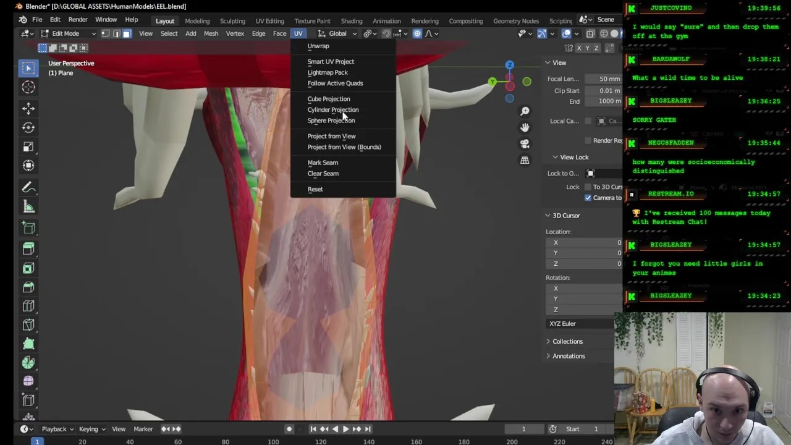Toggle face select mode
Image resolution: width=791 pixels, height=445 pixels.
pyautogui.click(x=127, y=33)
